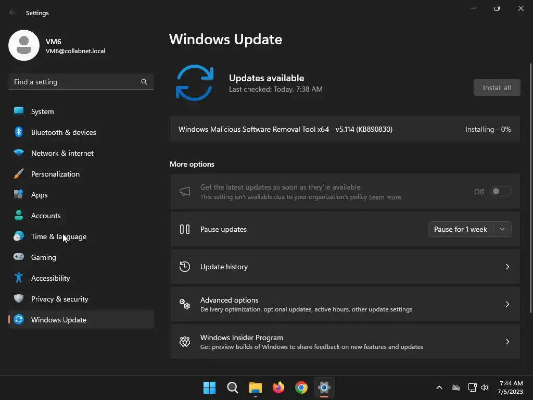
Task: Click the Accessibility figure icon
Action: (19, 278)
